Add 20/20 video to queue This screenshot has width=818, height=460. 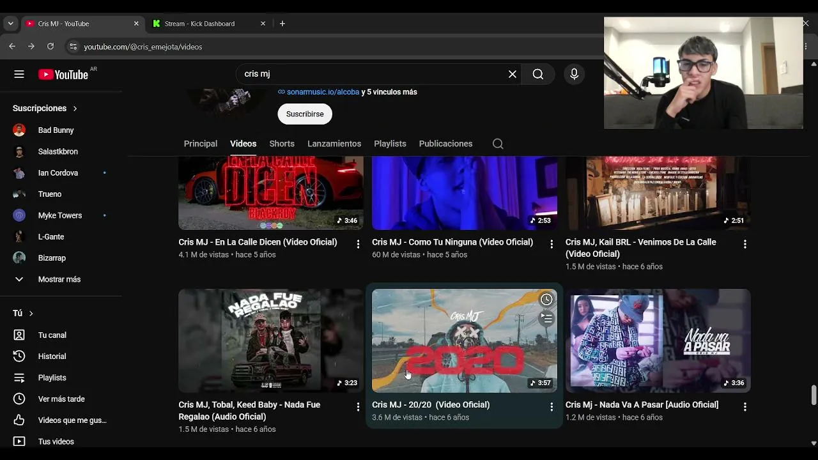546,318
